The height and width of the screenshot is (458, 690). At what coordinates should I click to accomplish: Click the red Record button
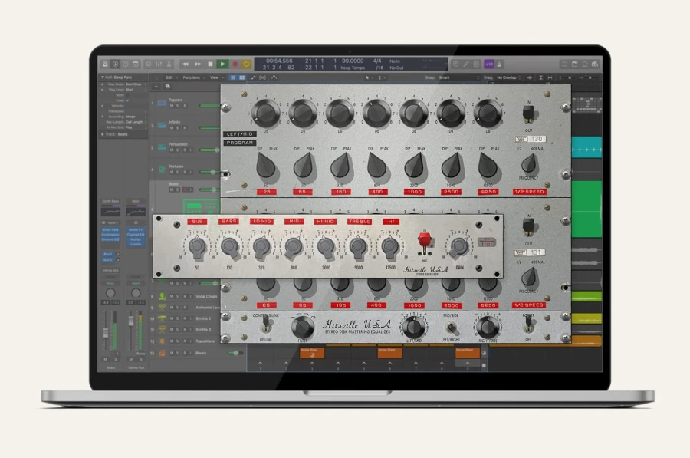click(x=235, y=64)
